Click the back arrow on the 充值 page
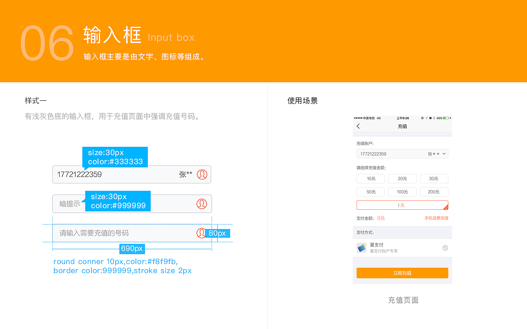The height and width of the screenshot is (329, 527). tap(358, 126)
